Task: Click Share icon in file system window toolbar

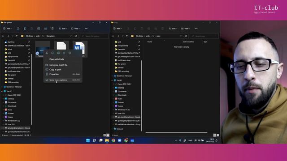Action: click(46, 29)
